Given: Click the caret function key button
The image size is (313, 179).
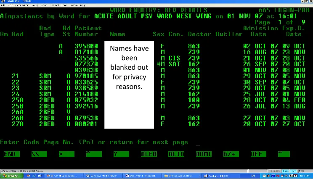Looking at the screenshot, I should pos(94,154).
